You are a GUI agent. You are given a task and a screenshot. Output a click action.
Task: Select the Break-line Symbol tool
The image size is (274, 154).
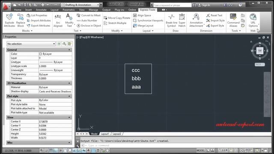171,21
